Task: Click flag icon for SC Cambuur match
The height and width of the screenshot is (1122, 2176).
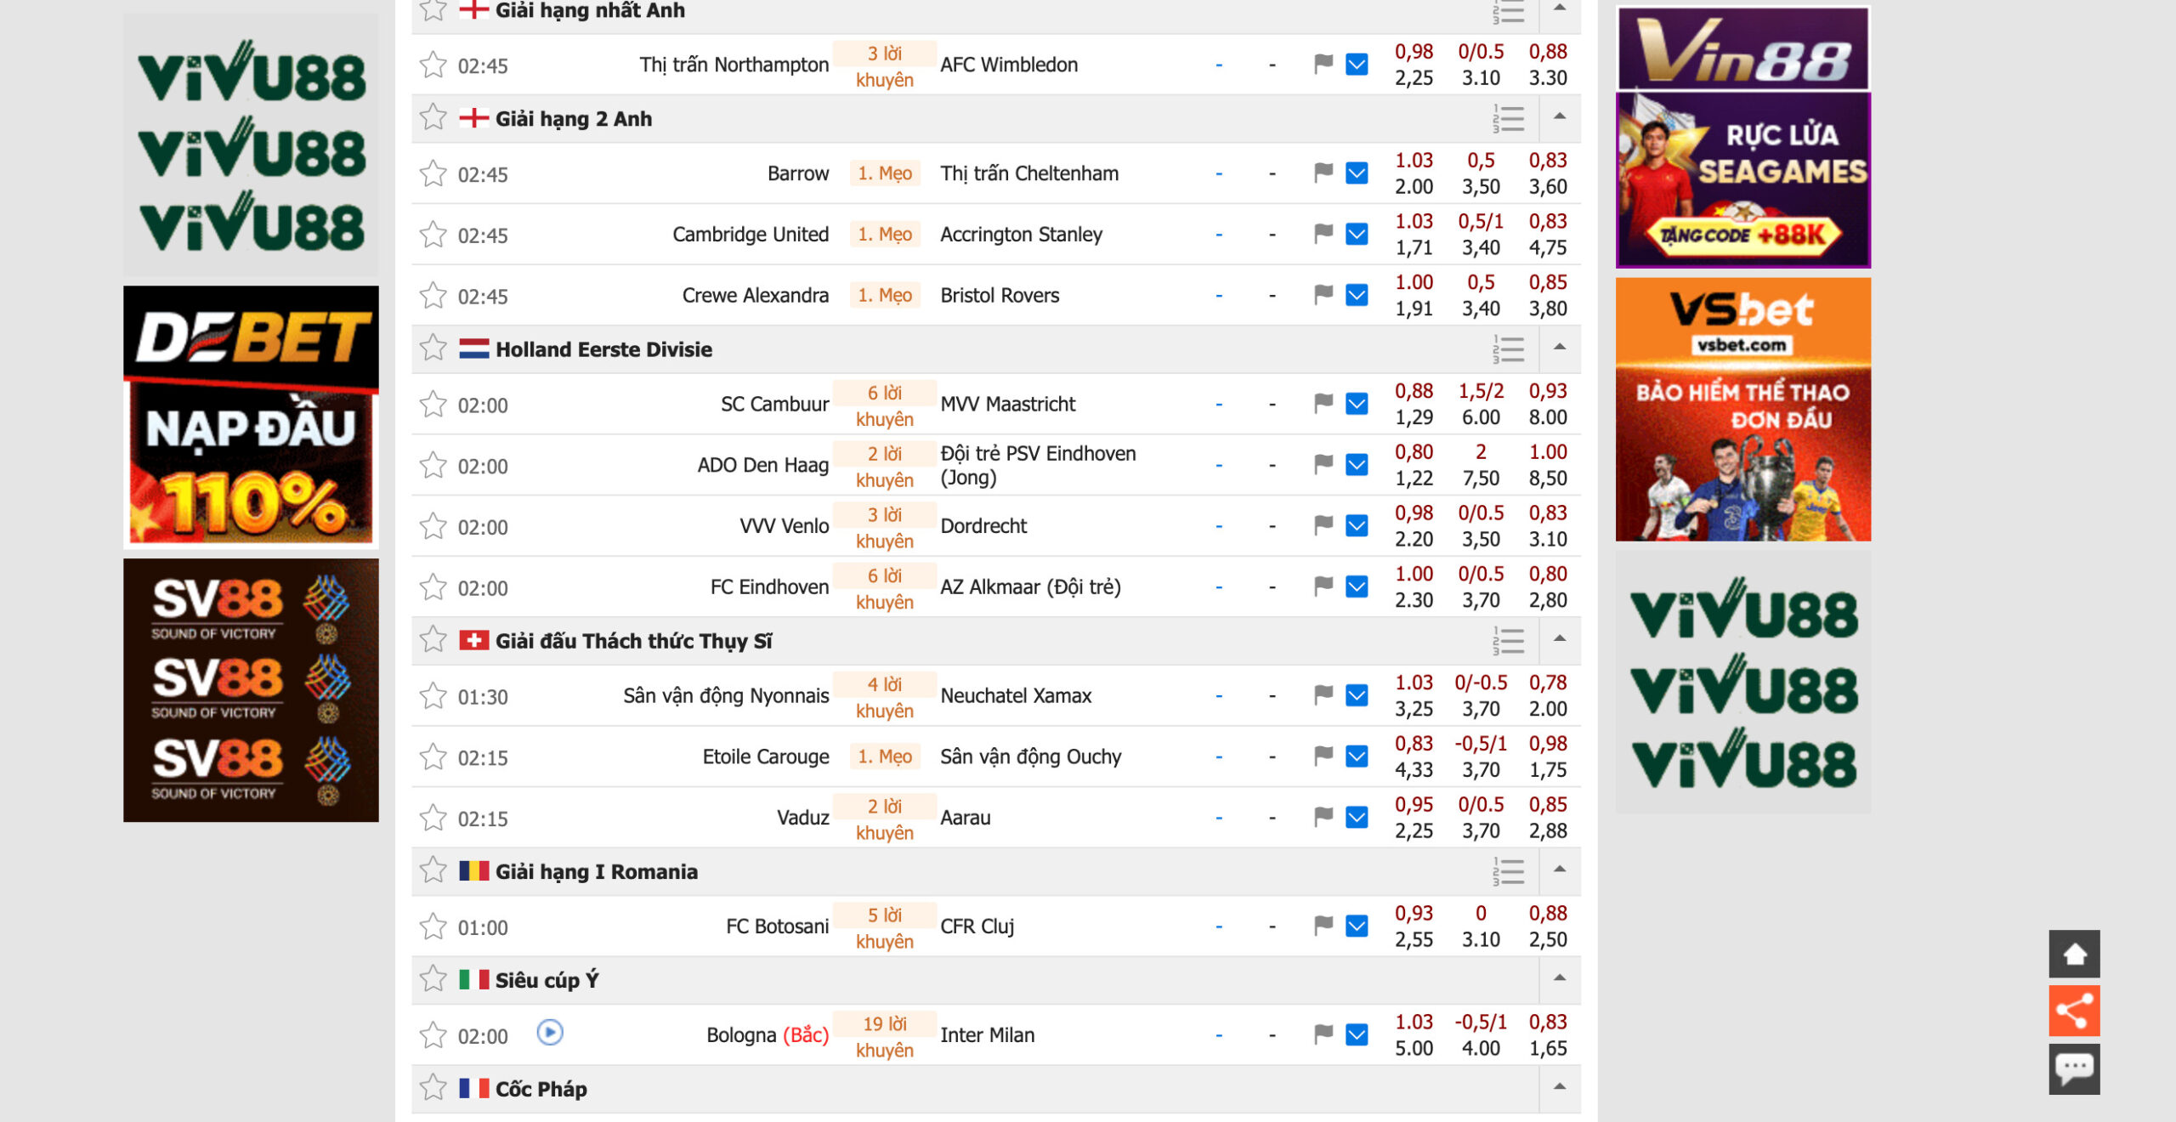Action: pos(1323,403)
